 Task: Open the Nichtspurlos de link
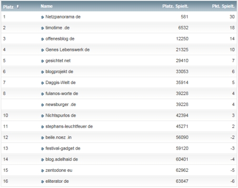click(x=60, y=115)
